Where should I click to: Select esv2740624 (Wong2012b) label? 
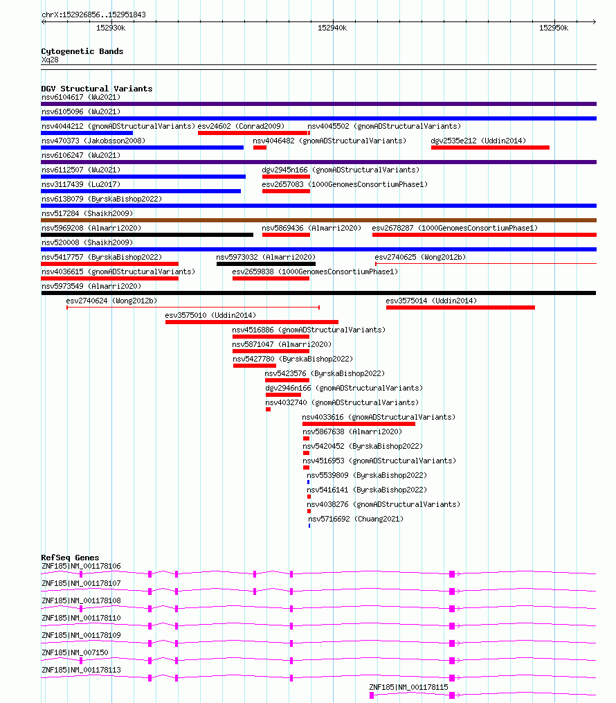111,301
